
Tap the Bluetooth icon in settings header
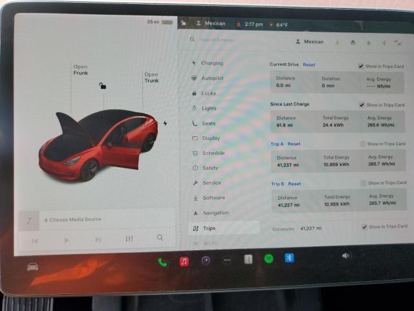click(384, 43)
